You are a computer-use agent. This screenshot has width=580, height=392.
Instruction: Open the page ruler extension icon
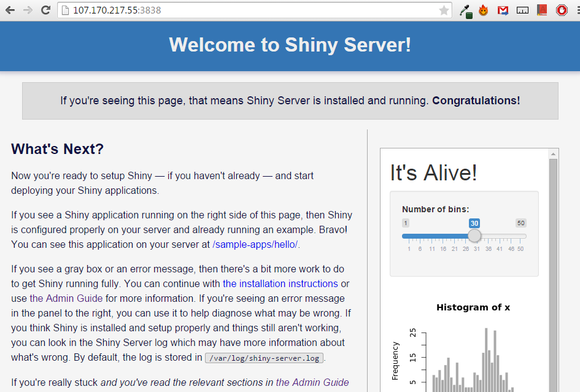point(522,10)
